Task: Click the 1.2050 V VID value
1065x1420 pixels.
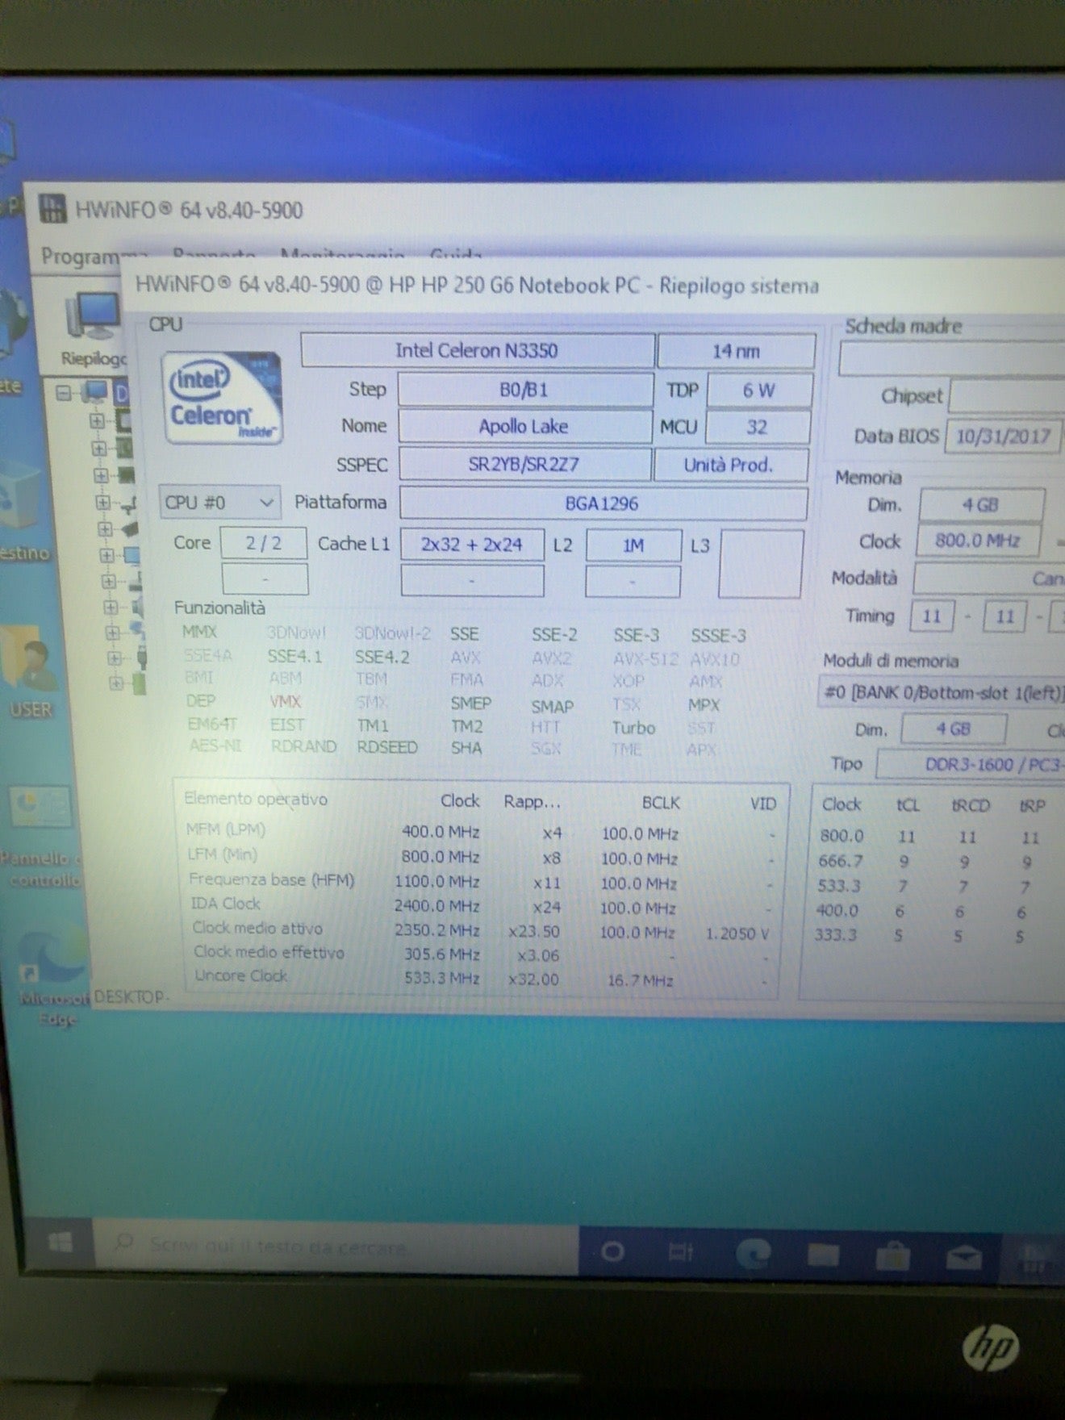Action: [x=737, y=933]
